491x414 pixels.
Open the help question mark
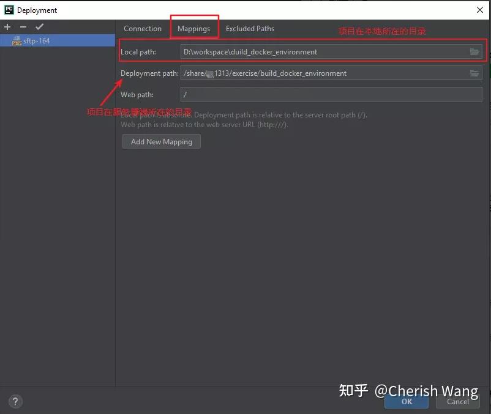click(x=15, y=401)
